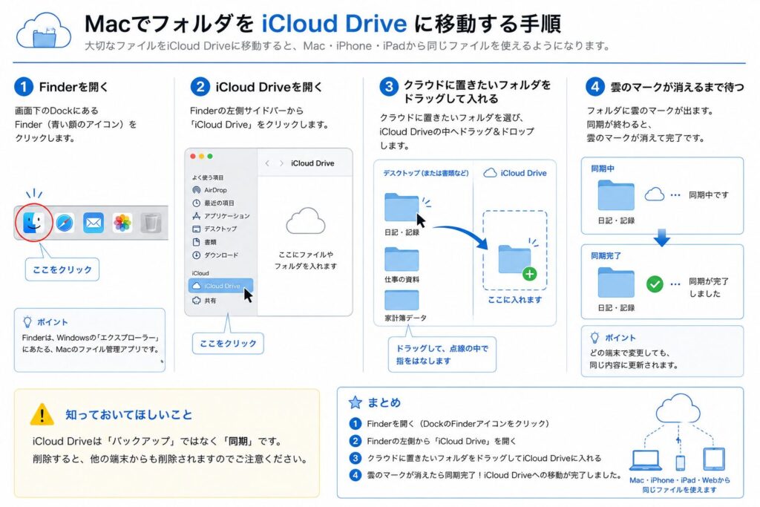Click the ここにファイルやフォルダを入れます text
Viewport: 760px width, 507px height.
305,261
